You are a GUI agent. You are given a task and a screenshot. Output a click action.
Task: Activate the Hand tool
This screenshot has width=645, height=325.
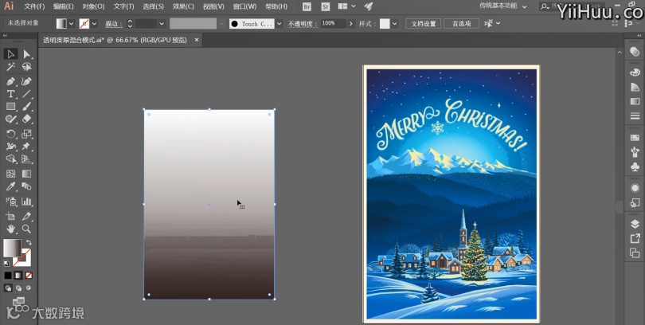[10, 229]
